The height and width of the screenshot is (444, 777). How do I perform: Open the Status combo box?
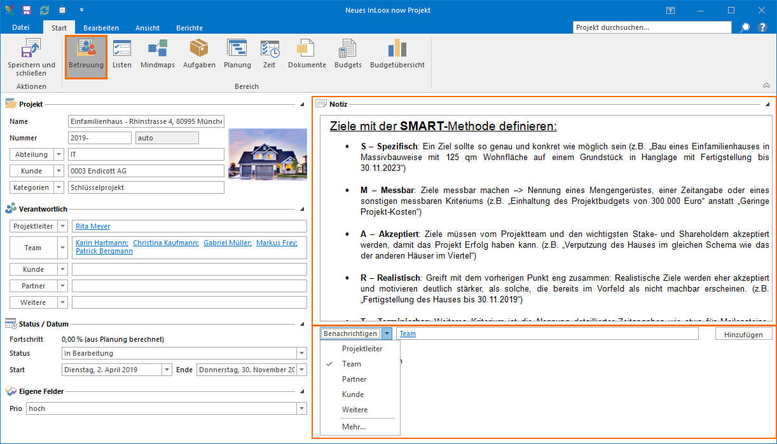pyautogui.click(x=184, y=353)
